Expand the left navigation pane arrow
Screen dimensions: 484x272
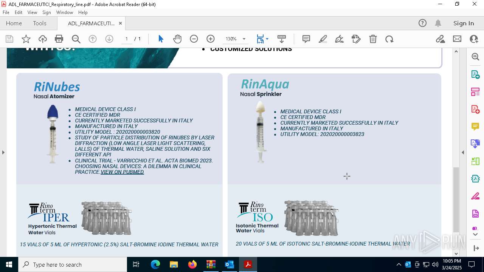pyautogui.click(x=3, y=152)
